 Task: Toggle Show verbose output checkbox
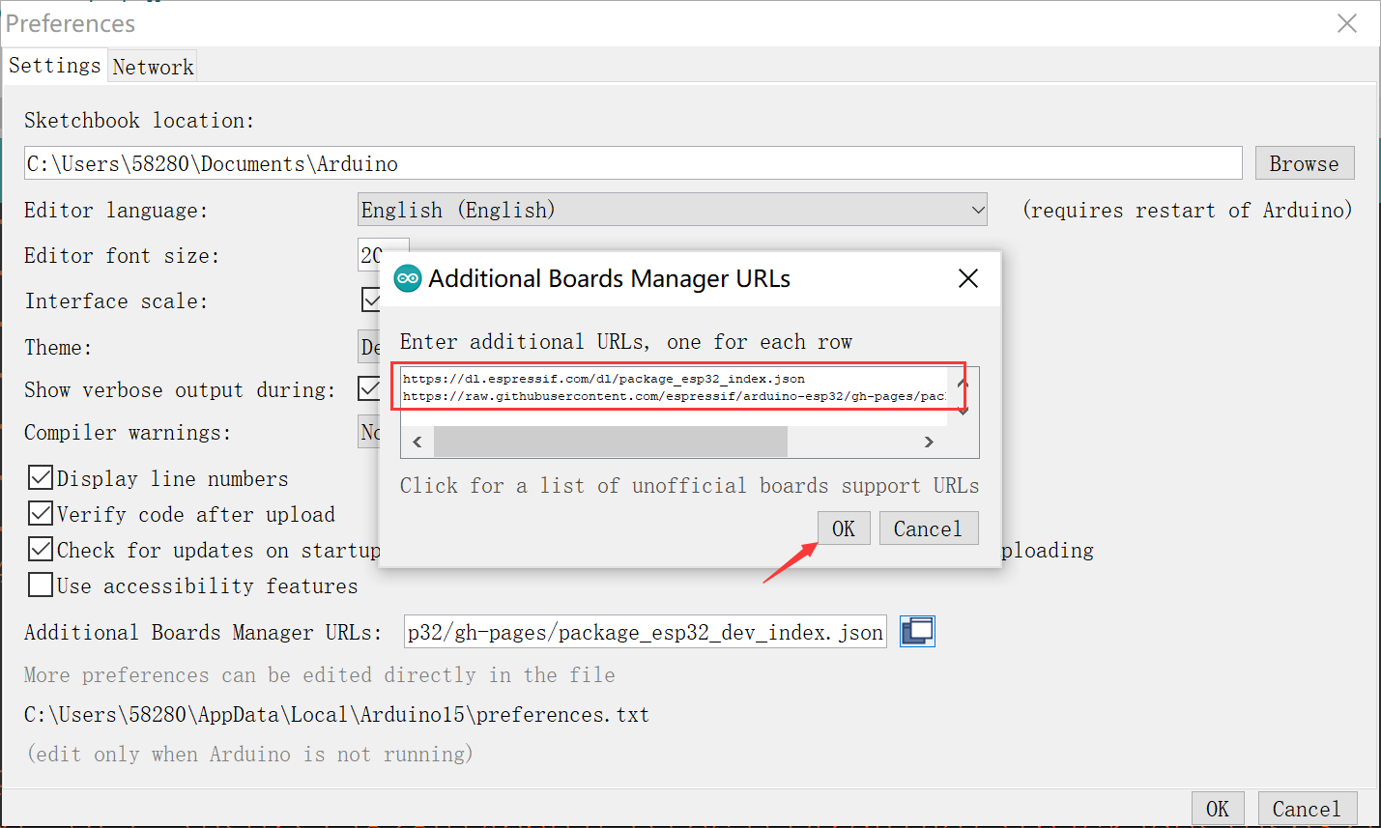[x=368, y=389]
